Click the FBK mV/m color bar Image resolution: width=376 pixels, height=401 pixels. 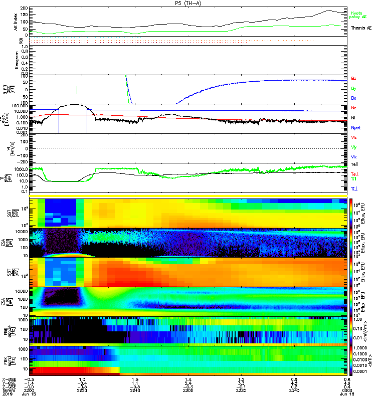(350, 331)
